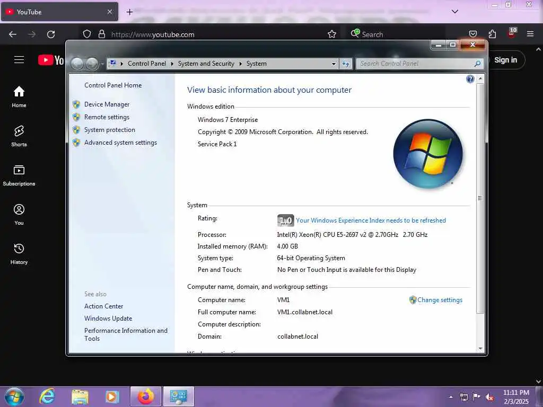Open YouTube hamburger guide menu

coord(19,60)
